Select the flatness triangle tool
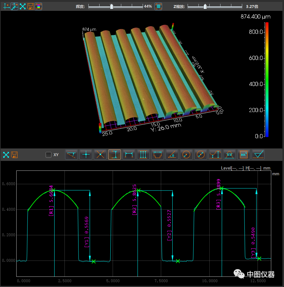 (x=258, y=155)
